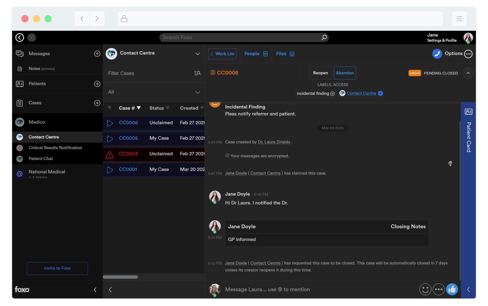This screenshot has width=488, height=306.
Task: Add a new case with plus icon
Action: 97,103
